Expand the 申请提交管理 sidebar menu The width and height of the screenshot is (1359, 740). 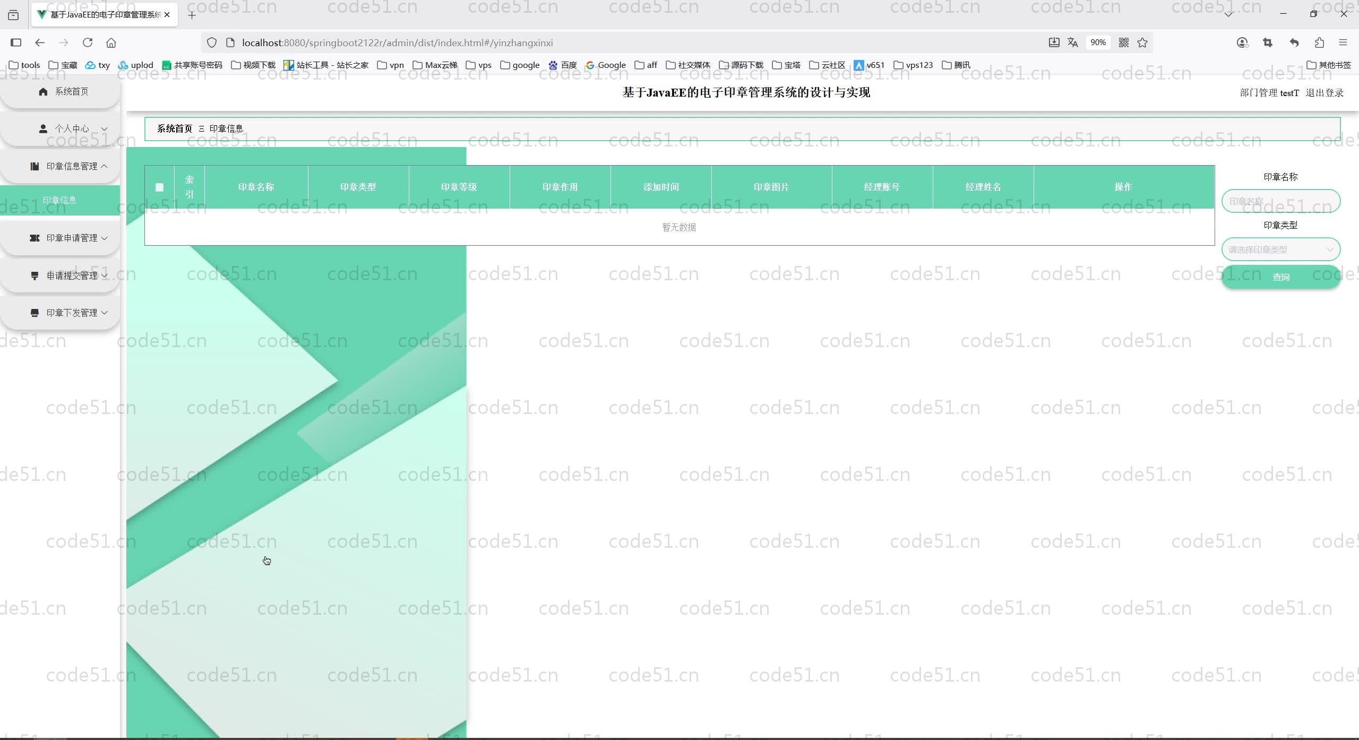[x=71, y=276]
